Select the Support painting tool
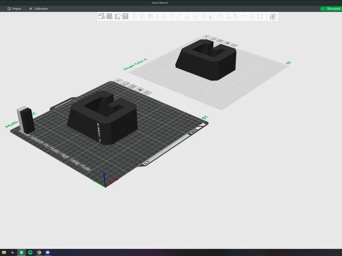 [212, 16]
